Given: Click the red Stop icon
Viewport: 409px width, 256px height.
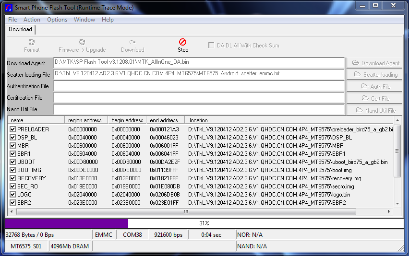Looking at the screenshot, I should [x=182, y=42].
